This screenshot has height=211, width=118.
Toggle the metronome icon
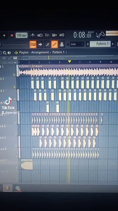click(x=33, y=35)
